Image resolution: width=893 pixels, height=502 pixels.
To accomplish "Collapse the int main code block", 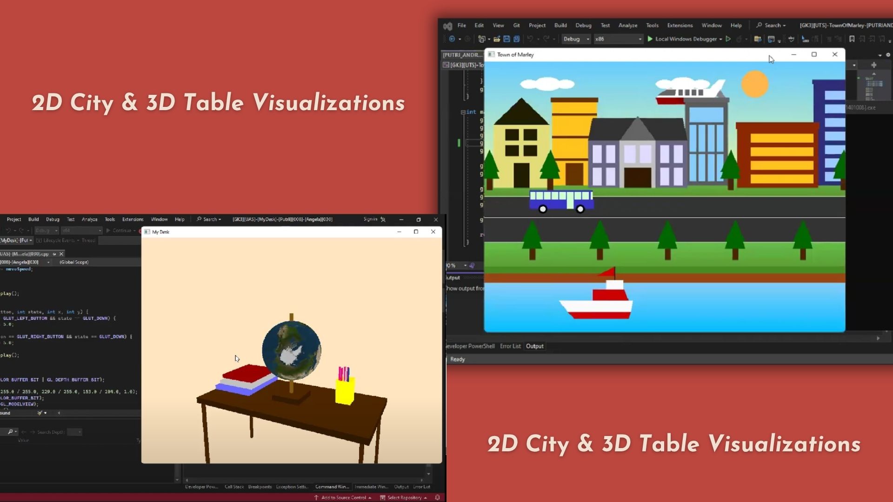I will (x=463, y=112).
